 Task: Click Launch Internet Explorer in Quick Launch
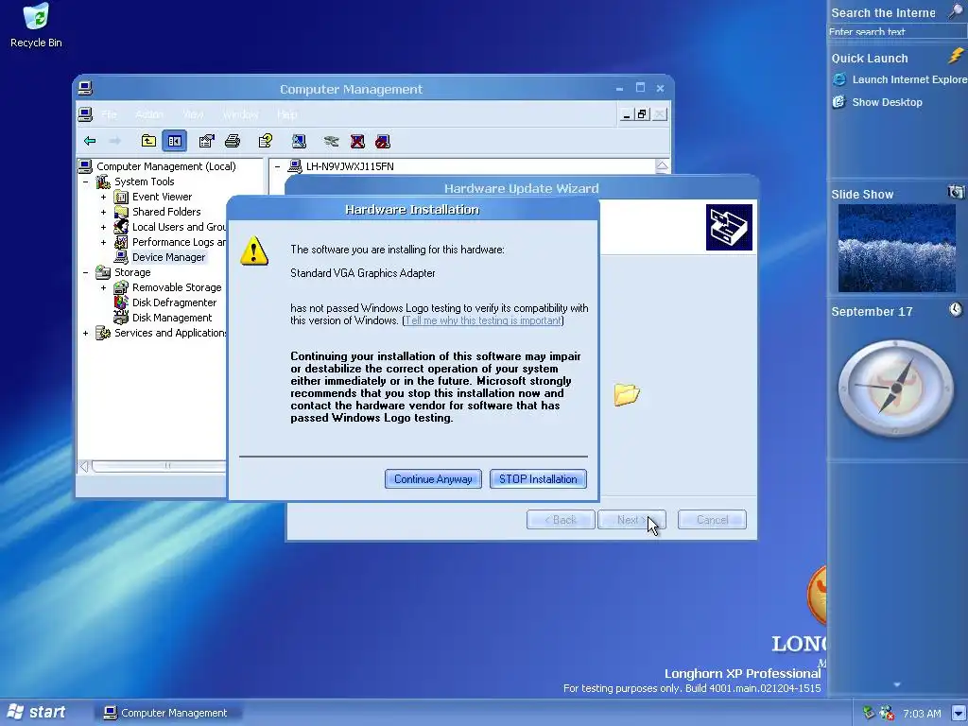[900, 79]
